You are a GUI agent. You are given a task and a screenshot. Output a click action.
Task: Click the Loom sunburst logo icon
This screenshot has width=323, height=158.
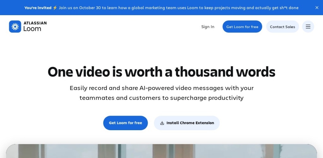(15, 27)
